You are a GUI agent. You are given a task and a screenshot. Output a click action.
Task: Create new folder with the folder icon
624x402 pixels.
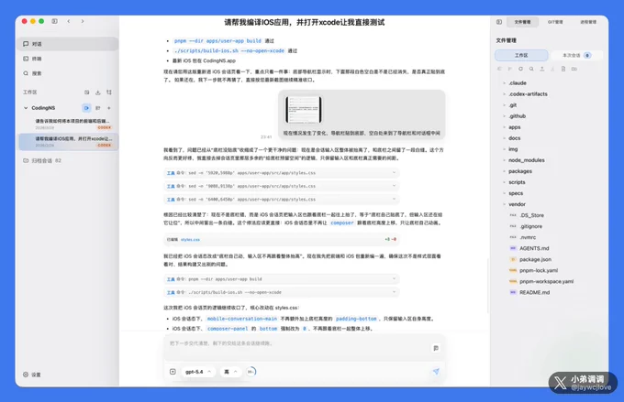pyautogui.click(x=574, y=69)
